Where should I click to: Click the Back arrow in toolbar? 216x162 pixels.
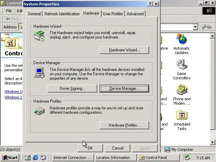(12, 19)
